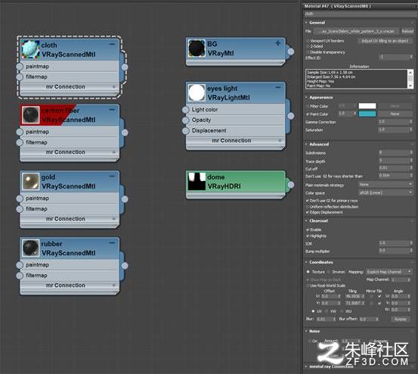Click the eyes light Light color socket
The height and width of the screenshot is (374, 418).
pyautogui.click(x=185, y=110)
